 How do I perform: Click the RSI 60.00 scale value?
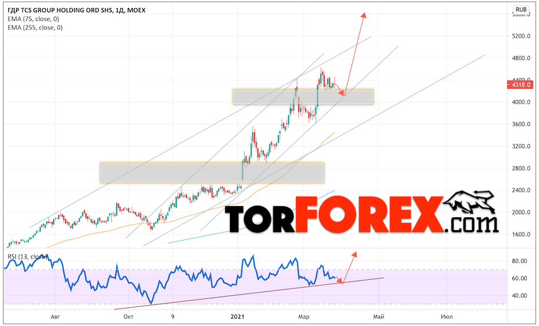[x=519, y=278]
